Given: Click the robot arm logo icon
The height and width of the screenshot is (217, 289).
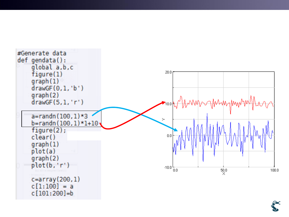Looking at the screenshot, I should [x=275, y=206].
